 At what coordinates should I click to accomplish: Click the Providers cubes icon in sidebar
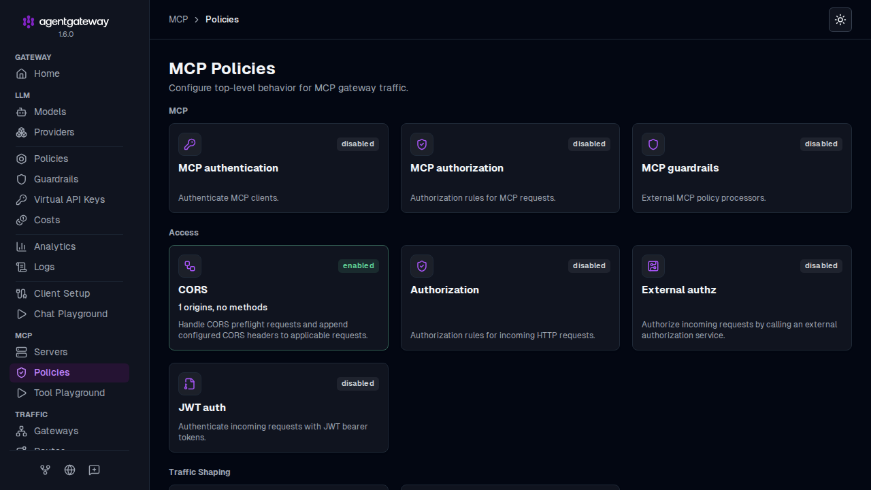pos(22,132)
